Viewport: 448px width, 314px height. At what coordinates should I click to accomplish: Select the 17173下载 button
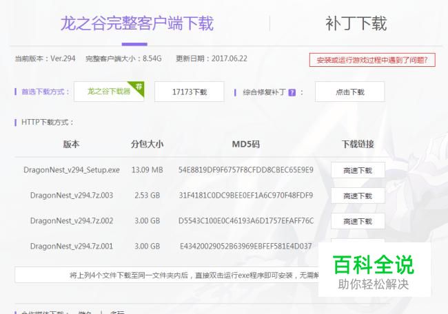tap(189, 92)
